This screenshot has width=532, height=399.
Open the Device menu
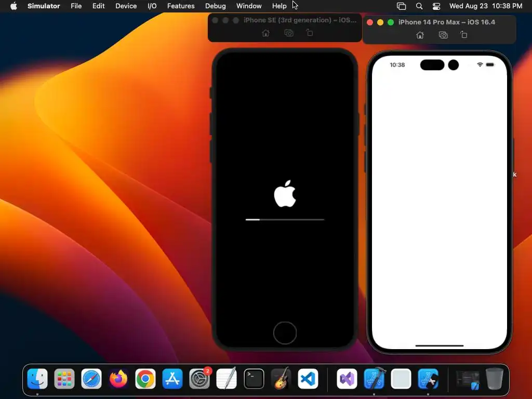coord(126,6)
